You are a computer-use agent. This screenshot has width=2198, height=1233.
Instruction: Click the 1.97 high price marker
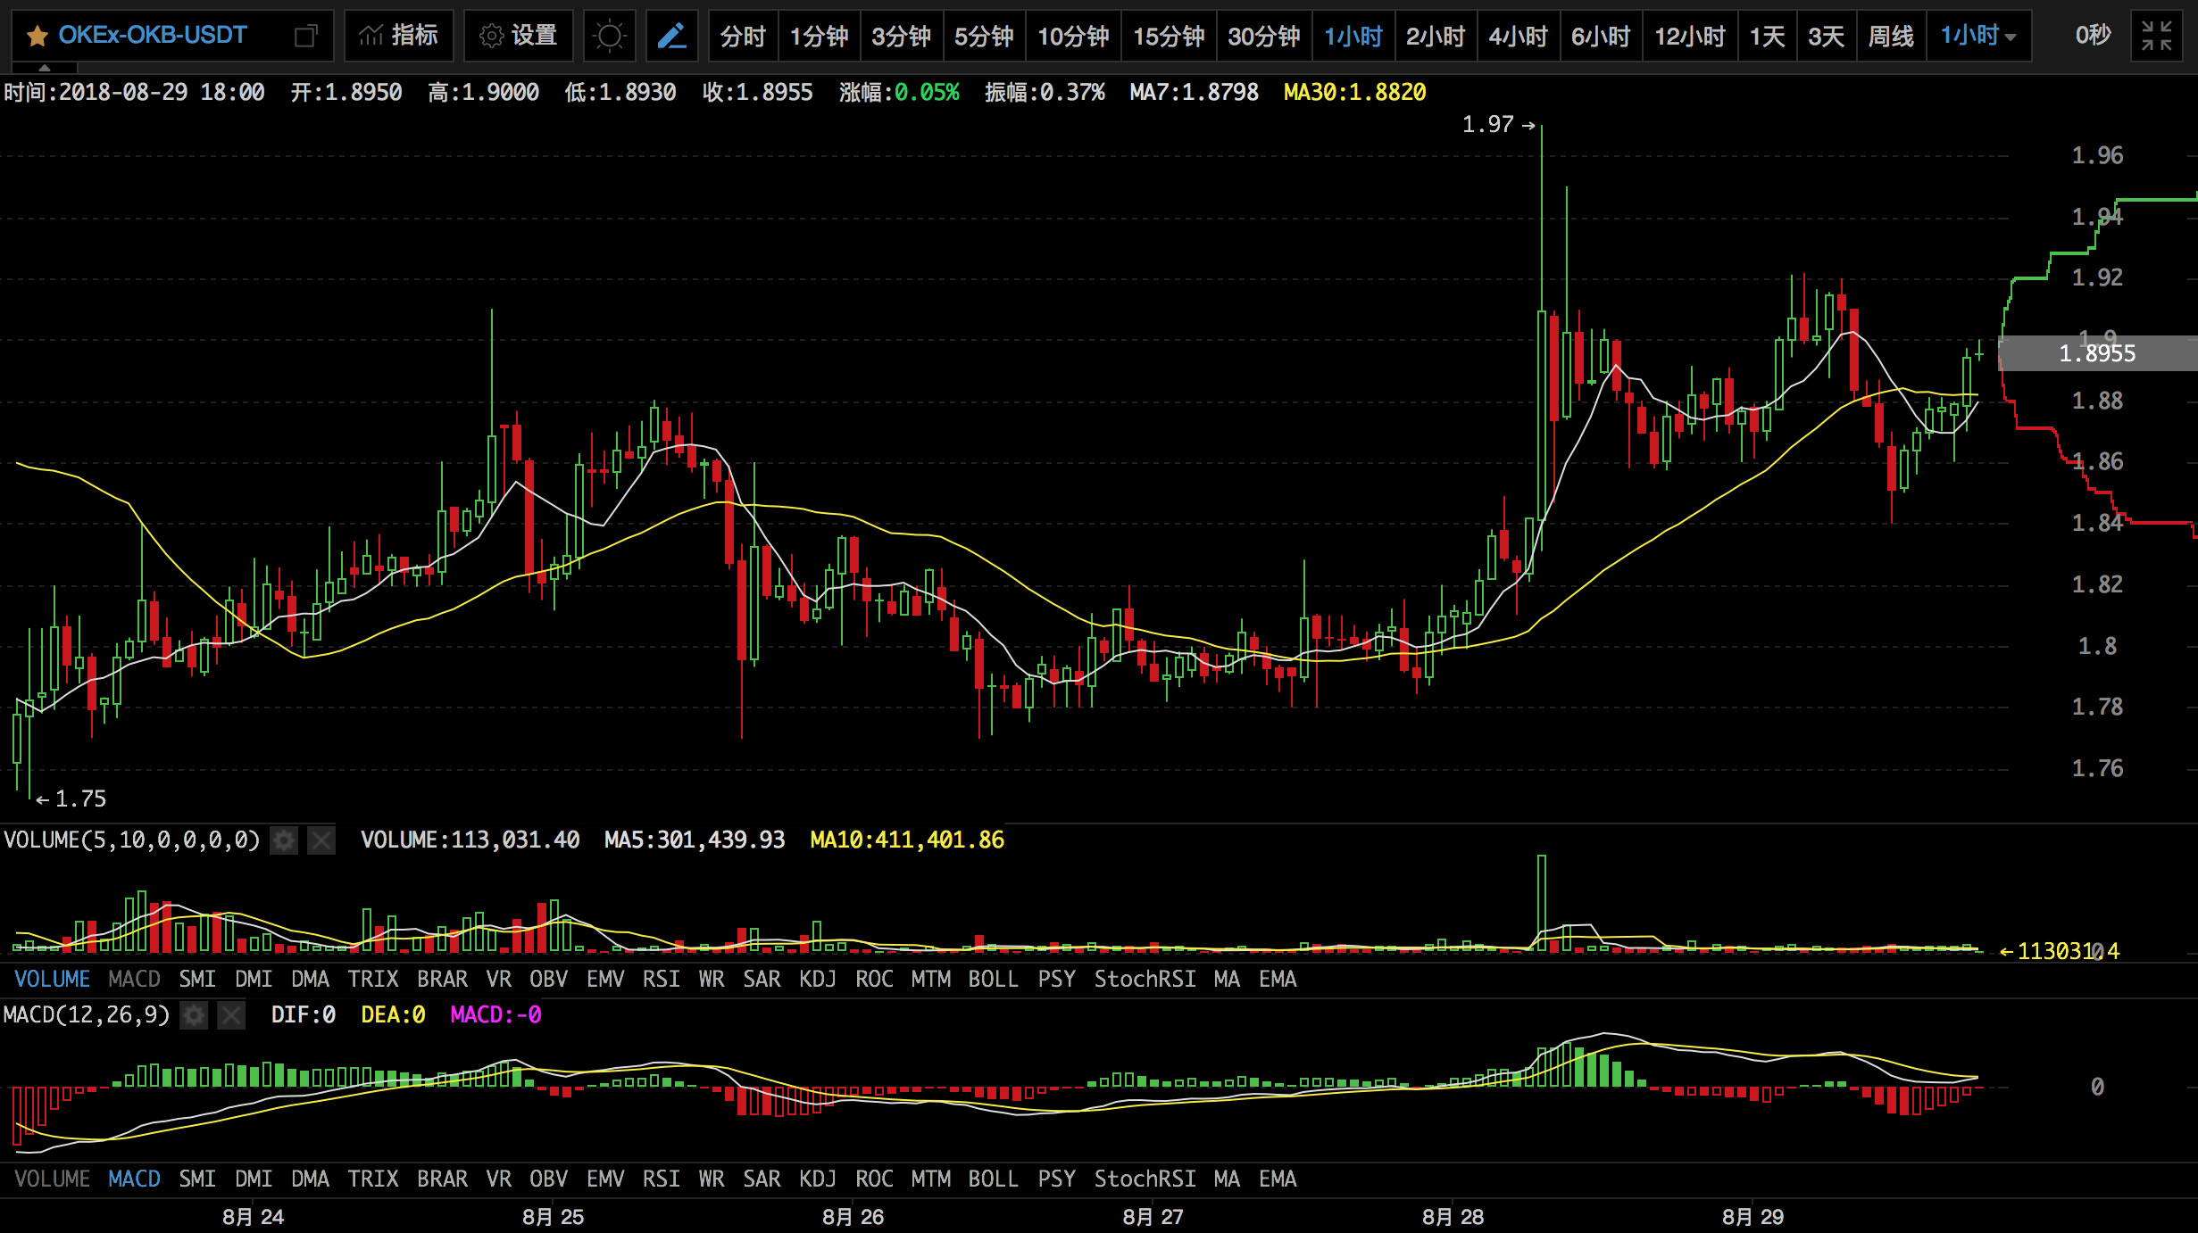(1499, 124)
